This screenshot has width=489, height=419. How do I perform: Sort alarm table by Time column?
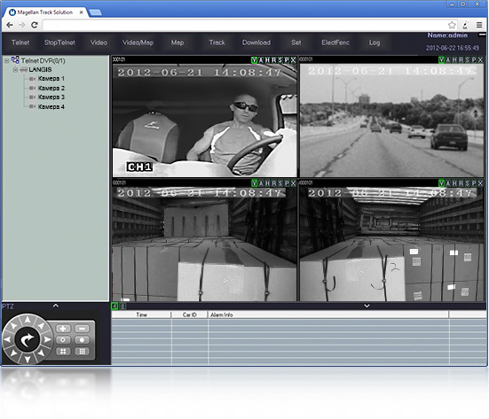point(141,314)
